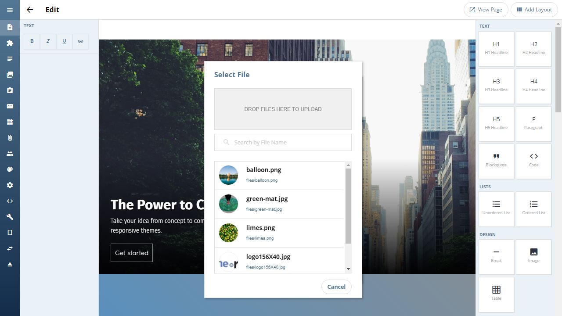
Task: Click the back arrow next to Edit
Action: click(30, 10)
